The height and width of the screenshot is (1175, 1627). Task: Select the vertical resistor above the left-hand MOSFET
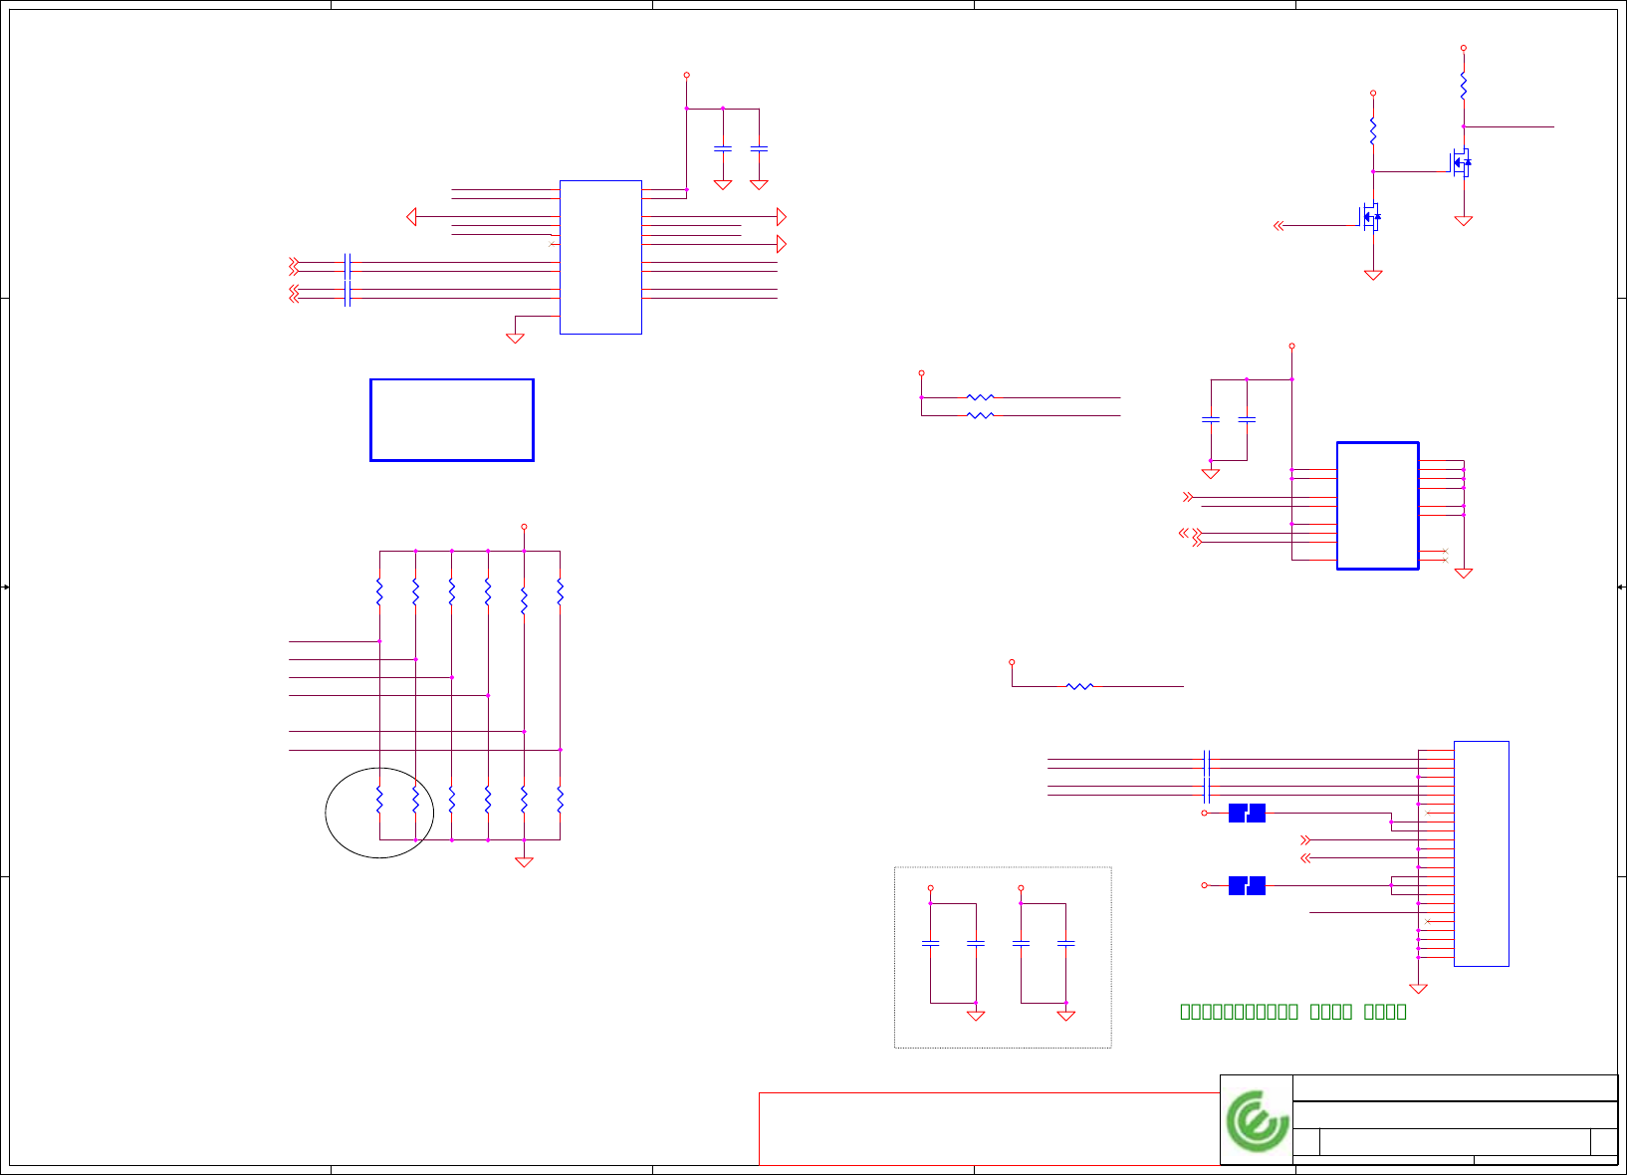coord(1373,130)
